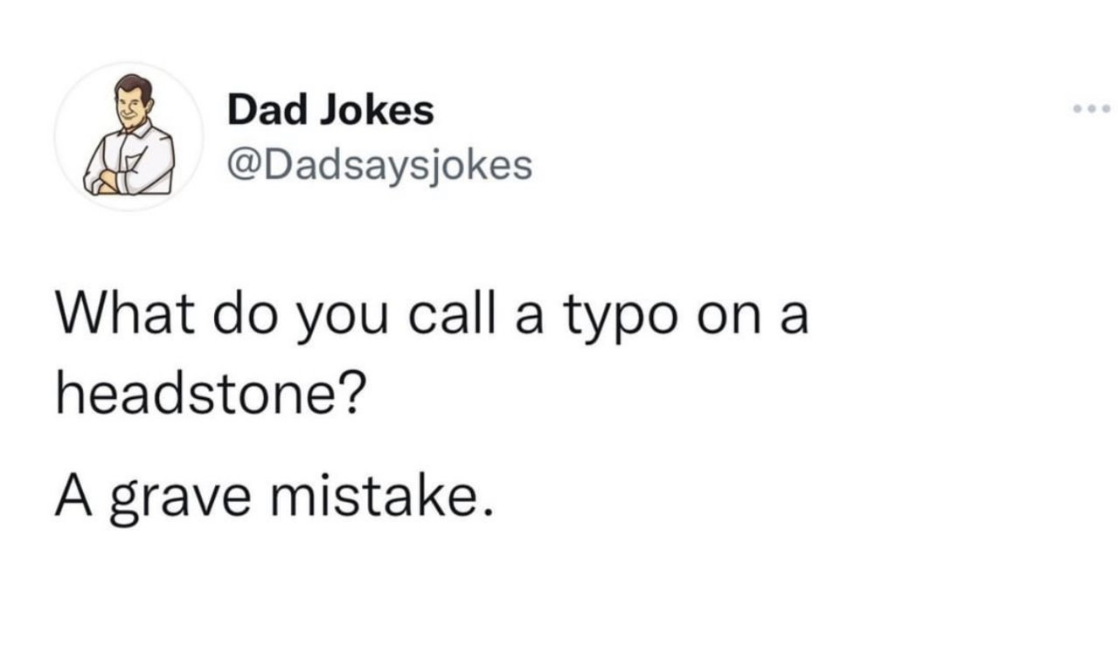The image size is (1118, 646).
Task: Open the Dad Jokes display name
Action: point(330,110)
